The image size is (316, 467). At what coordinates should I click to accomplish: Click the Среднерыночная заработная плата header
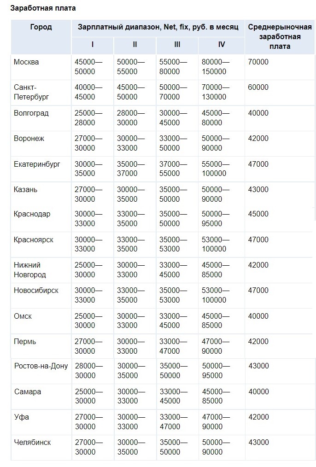click(280, 37)
